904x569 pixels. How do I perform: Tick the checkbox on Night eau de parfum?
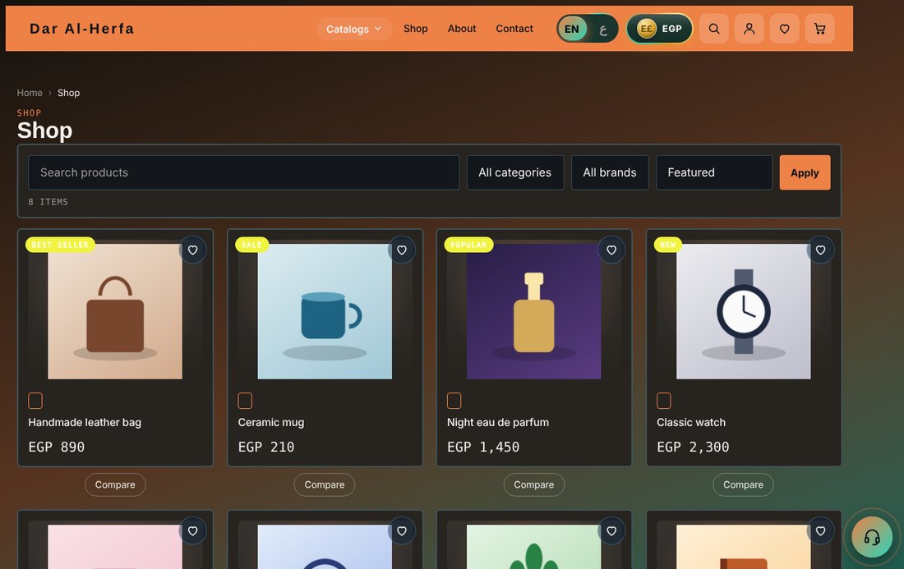tap(454, 400)
